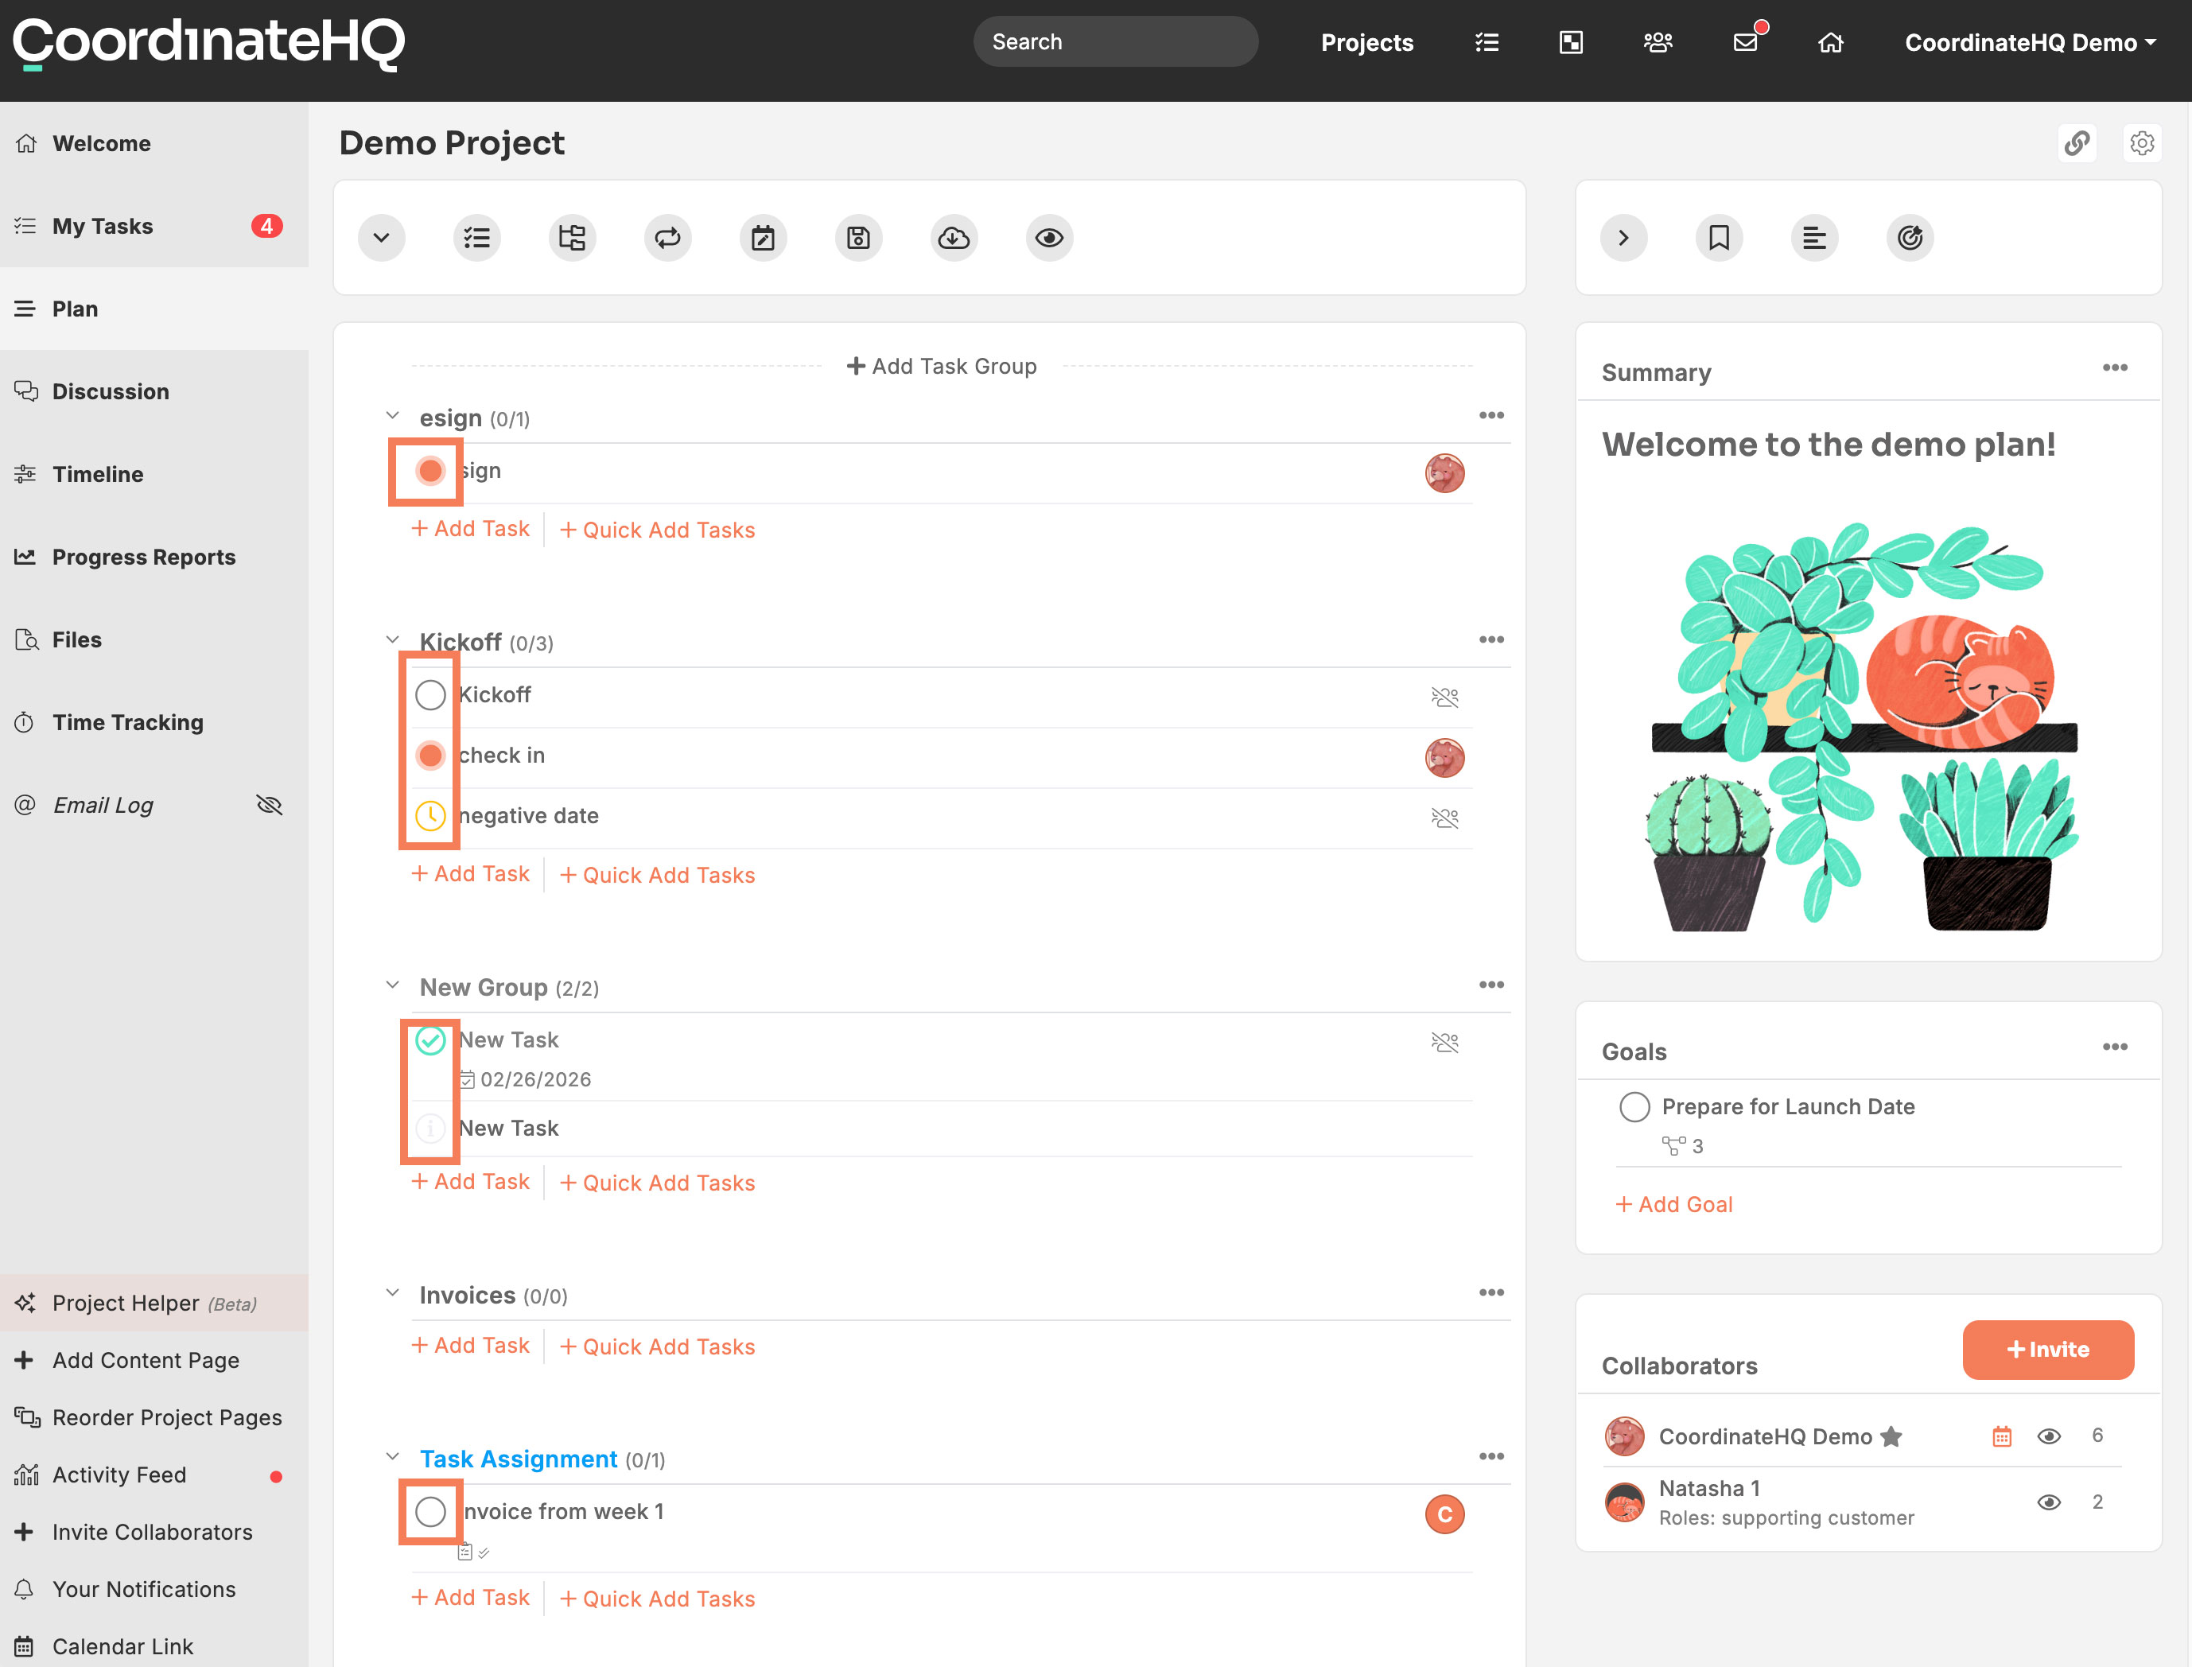Open the Summary panel three-dot menu
This screenshot has height=1667, width=2192.
pyautogui.click(x=2115, y=368)
